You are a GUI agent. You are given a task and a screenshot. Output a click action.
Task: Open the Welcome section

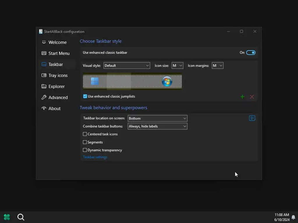pyautogui.click(x=54, y=42)
